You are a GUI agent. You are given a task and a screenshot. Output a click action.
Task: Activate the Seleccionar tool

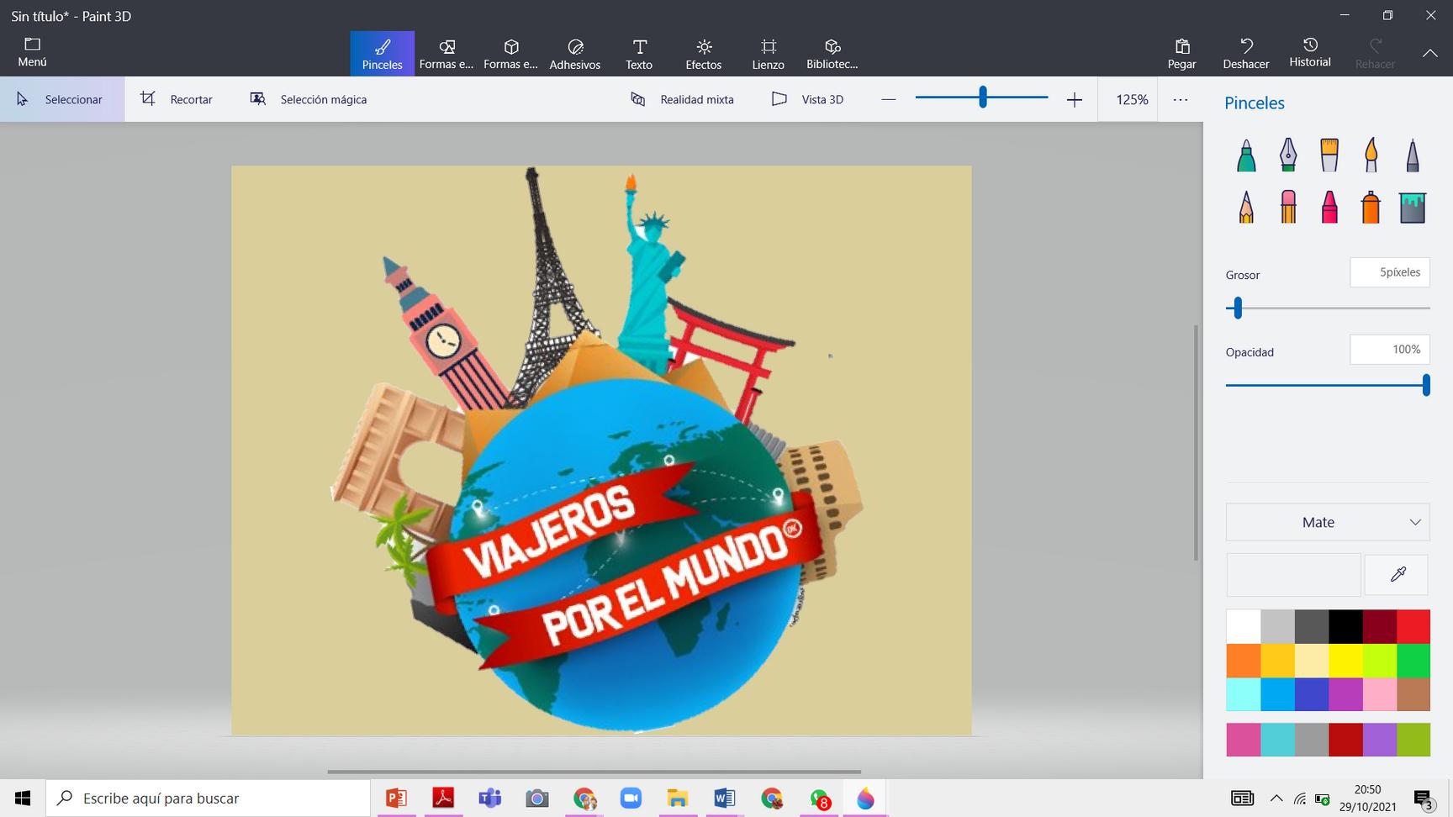62,99
